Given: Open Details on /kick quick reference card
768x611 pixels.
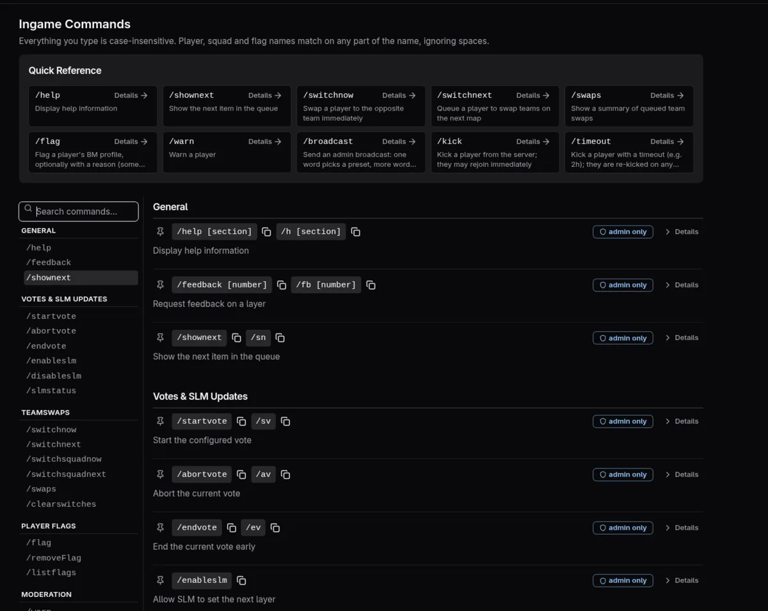Looking at the screenshot, I should click(533, 141).
